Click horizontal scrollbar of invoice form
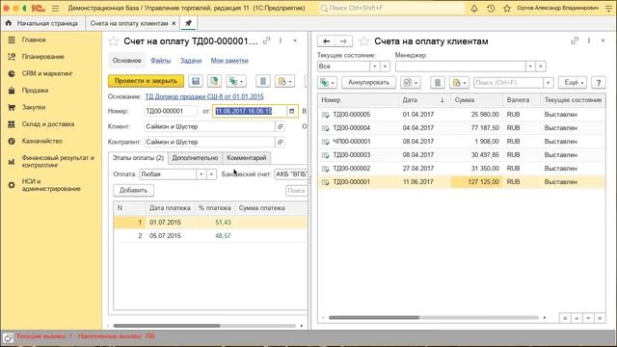The width and height of the screenshot is (617, 347). 167,326
